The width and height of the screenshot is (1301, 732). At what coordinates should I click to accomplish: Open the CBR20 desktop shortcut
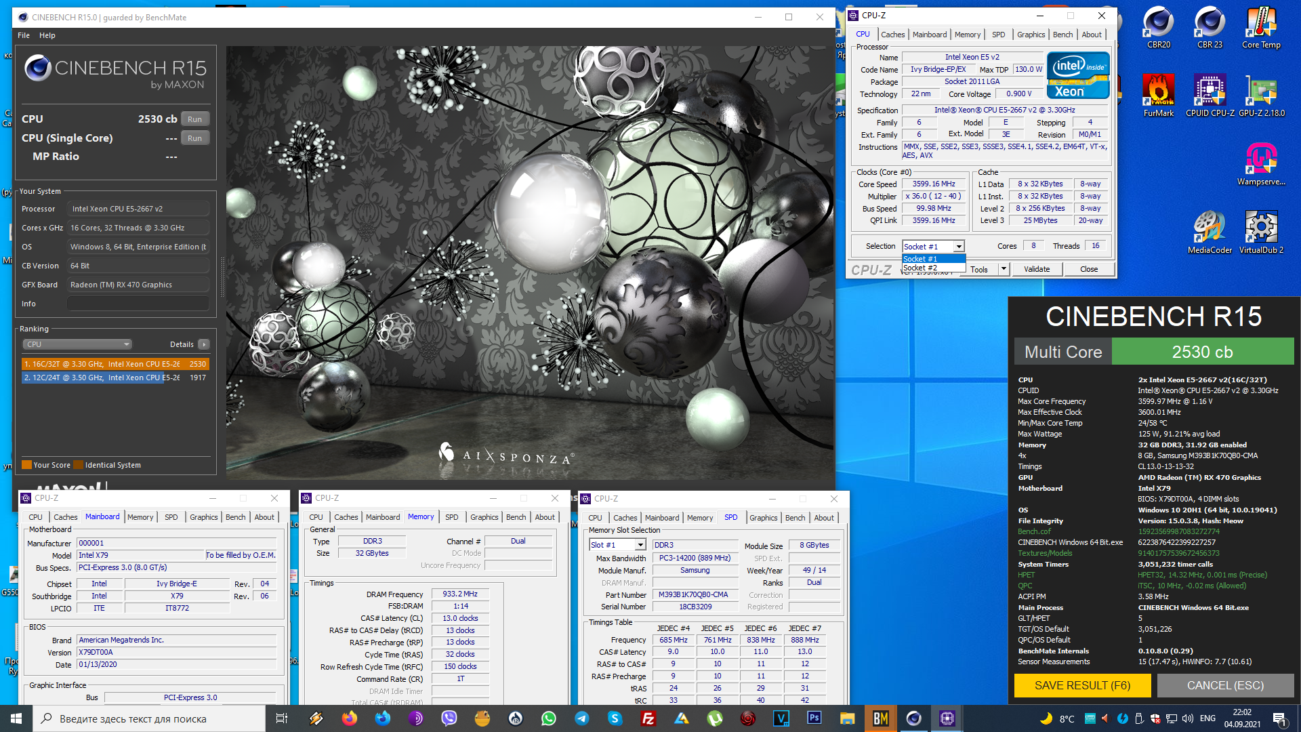1158,27
